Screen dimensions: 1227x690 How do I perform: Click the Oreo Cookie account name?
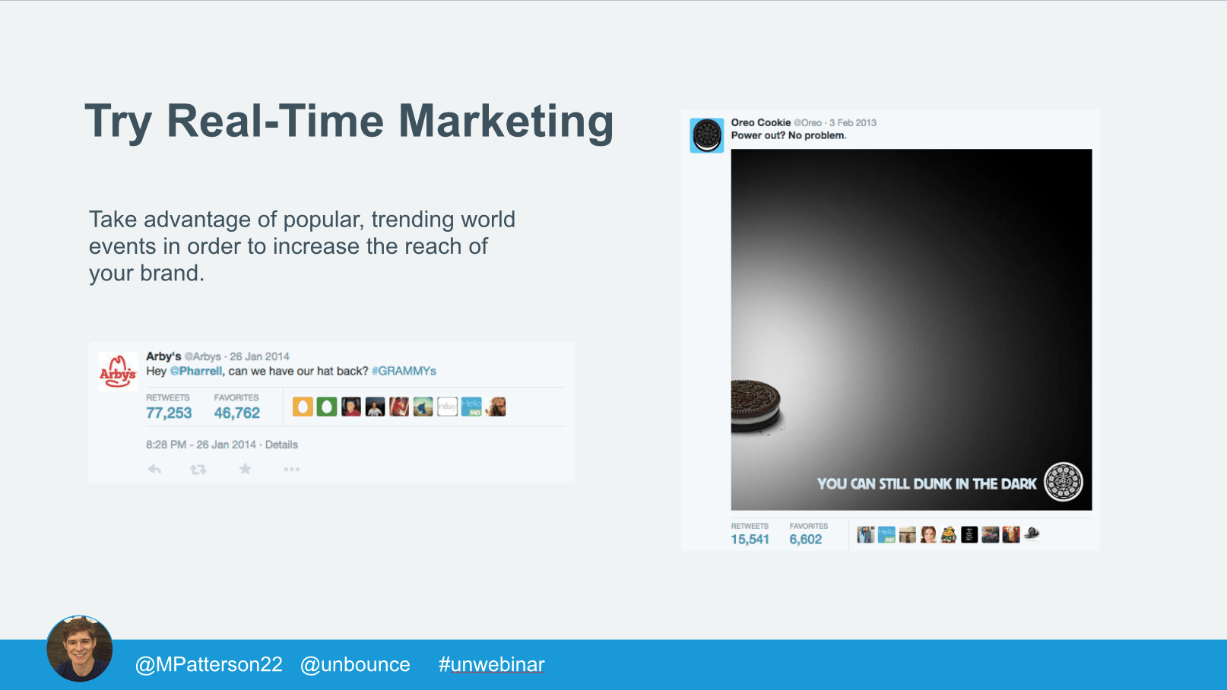click(761, 122)
